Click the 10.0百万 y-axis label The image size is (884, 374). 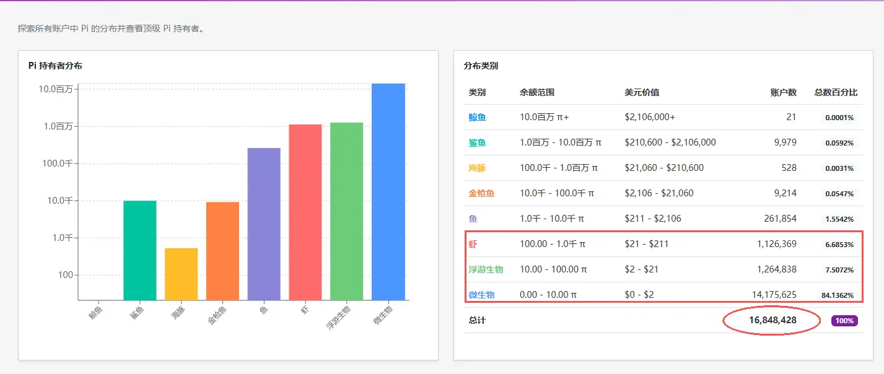(56, 89)
